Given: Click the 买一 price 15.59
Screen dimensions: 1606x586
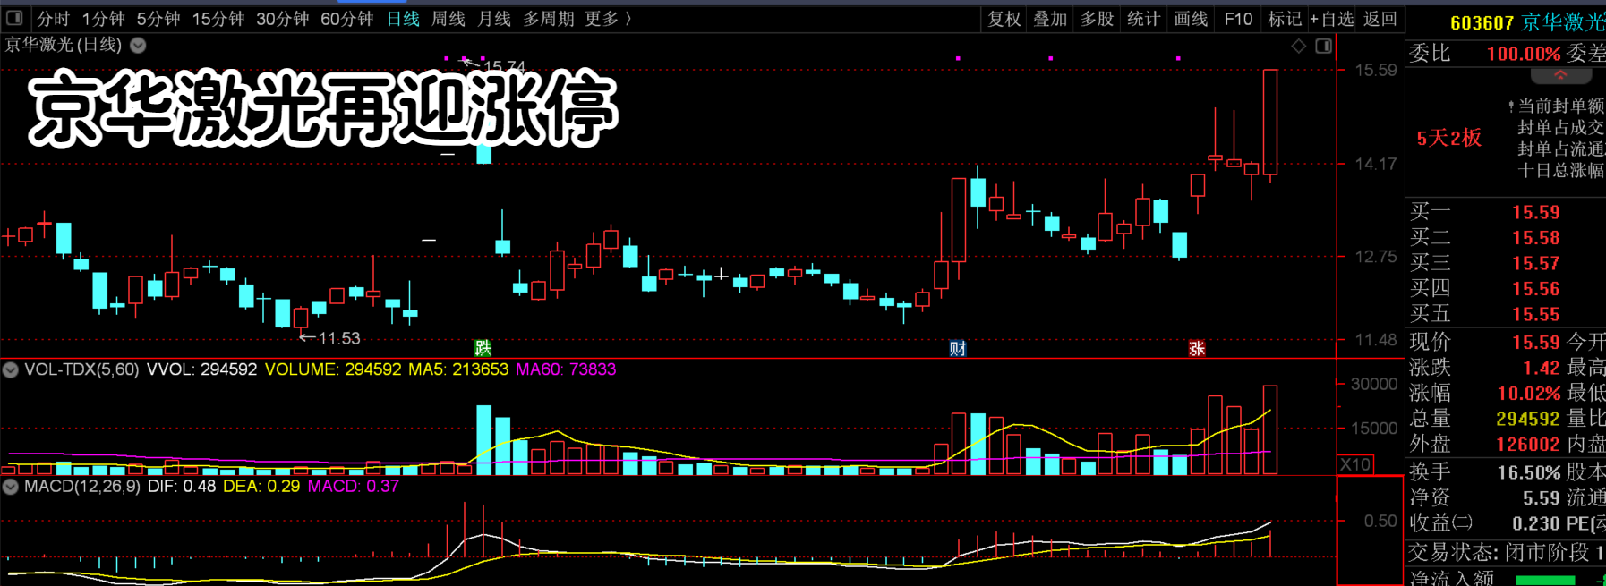Looking at the screenshot, I should tap(1536, 212).
